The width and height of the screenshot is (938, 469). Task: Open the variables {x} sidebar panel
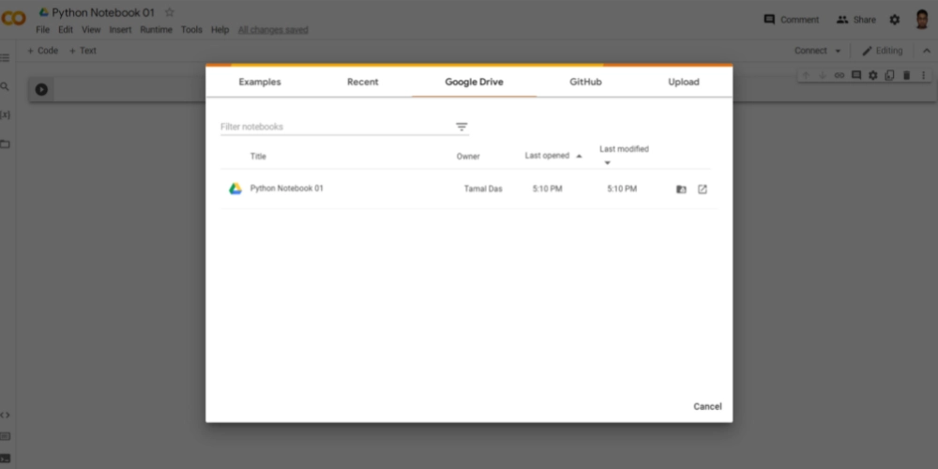point(6,114)
